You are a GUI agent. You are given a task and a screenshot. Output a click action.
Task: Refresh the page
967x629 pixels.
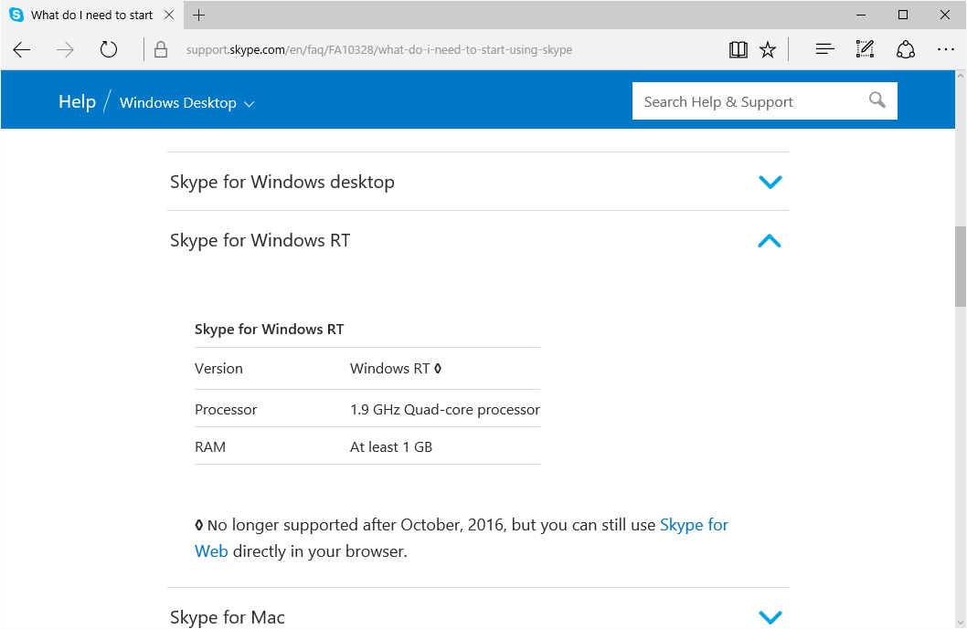(x=109, y=49)
